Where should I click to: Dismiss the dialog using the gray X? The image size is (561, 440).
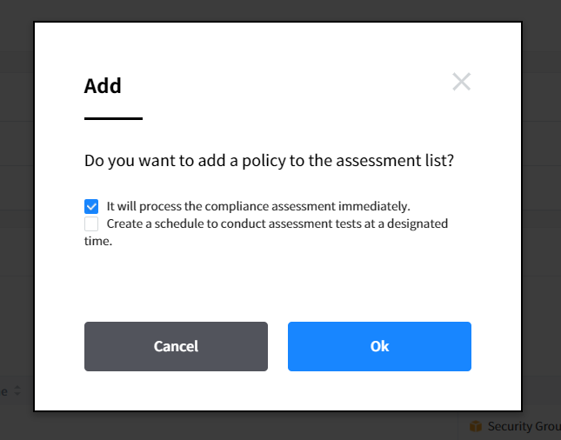[x=461, y=83]
